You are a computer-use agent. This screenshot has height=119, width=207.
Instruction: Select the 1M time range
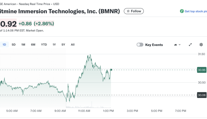pos(23,45)
